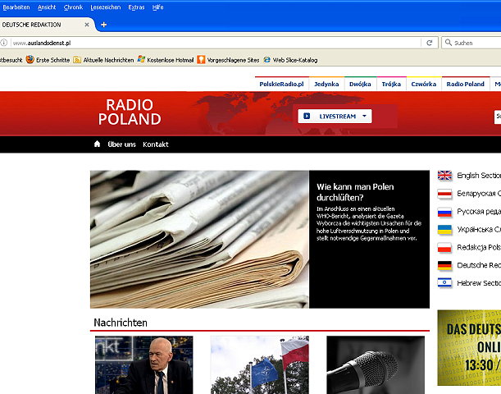Open the Über uns page

click(121, 144)
